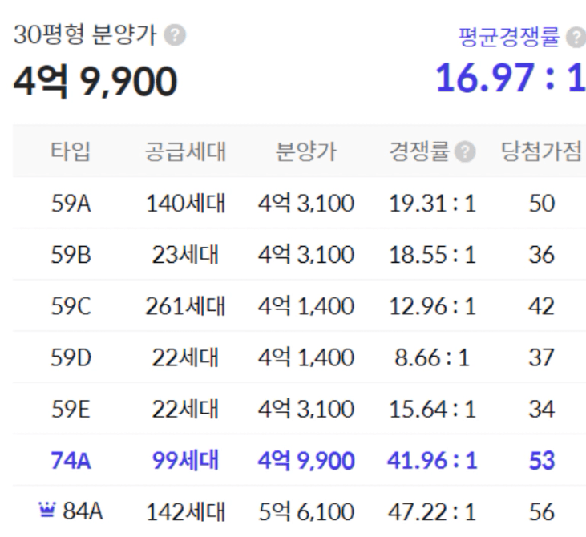Click 4억 3,100 price in 59A row

(x=306, y=204)
